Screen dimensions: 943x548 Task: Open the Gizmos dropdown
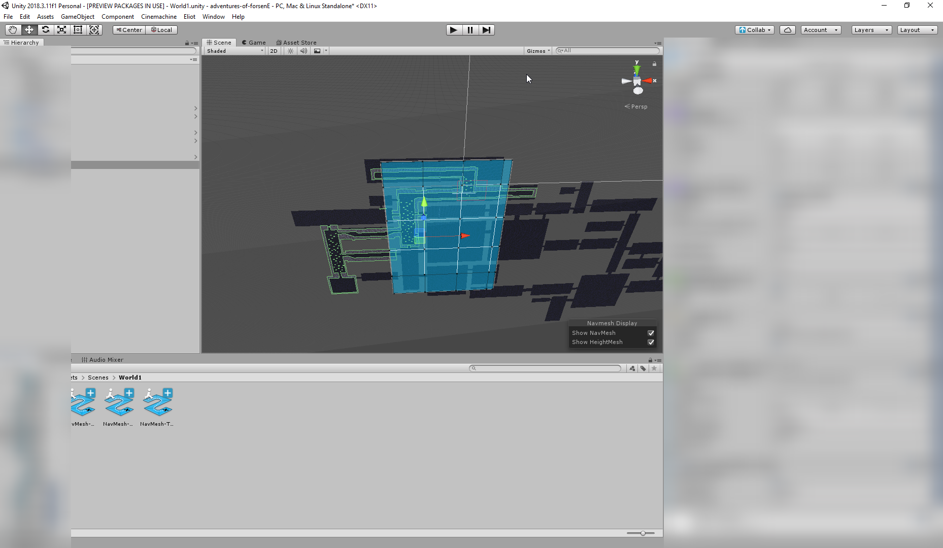click(x=538, y=51)
